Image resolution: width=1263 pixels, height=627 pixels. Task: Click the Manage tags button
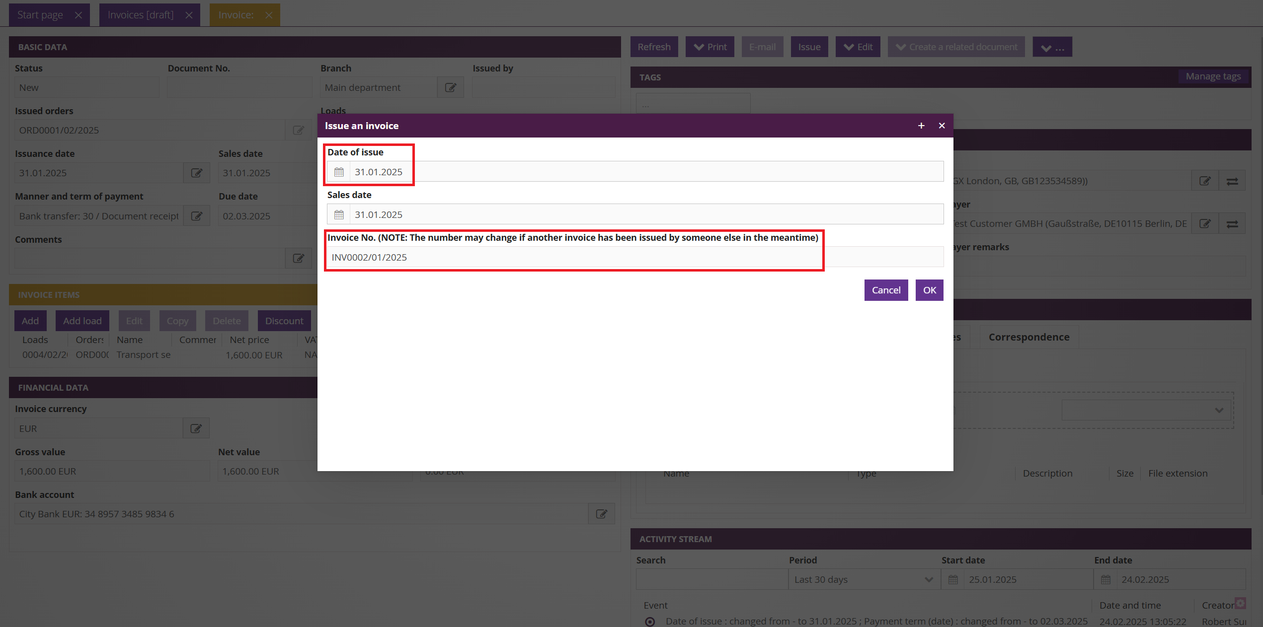1213,76
